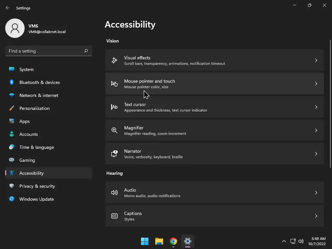Click the Personalization paintbrush icon
This screenshot has width=332, height=249.
(12, 108)
